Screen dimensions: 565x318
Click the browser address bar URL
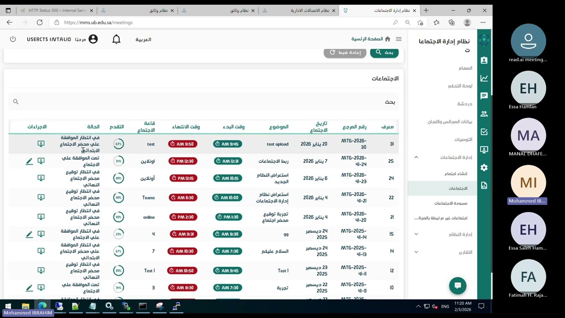click(98, 23)
